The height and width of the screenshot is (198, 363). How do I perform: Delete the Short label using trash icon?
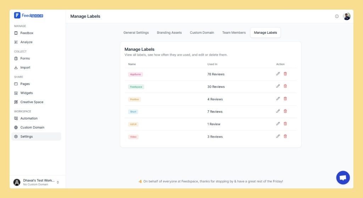pyautogui.click(x=285, y=111)
